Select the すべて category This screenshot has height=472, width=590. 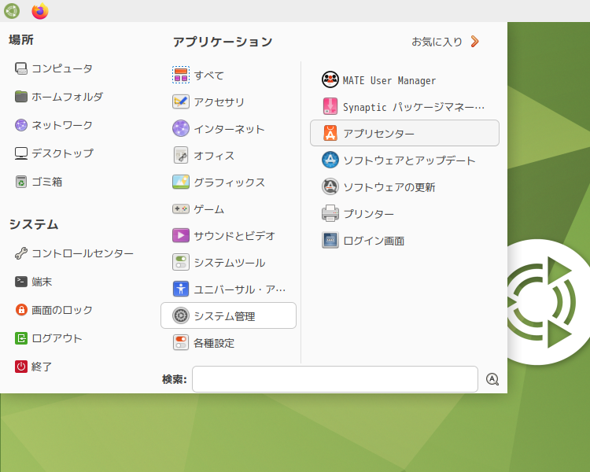228,76
